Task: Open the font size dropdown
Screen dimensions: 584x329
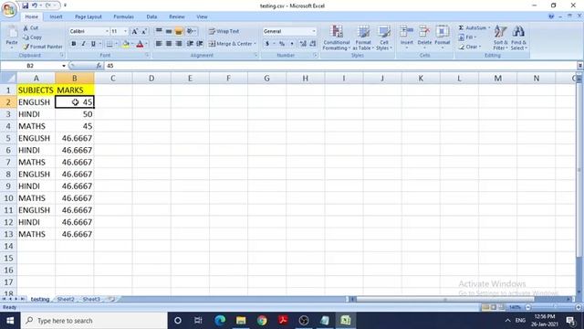Action: pyautogui.click(x=126, y=31)
